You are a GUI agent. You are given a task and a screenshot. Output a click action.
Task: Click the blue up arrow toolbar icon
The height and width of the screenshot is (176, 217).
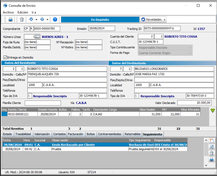[x=42, y=20]
